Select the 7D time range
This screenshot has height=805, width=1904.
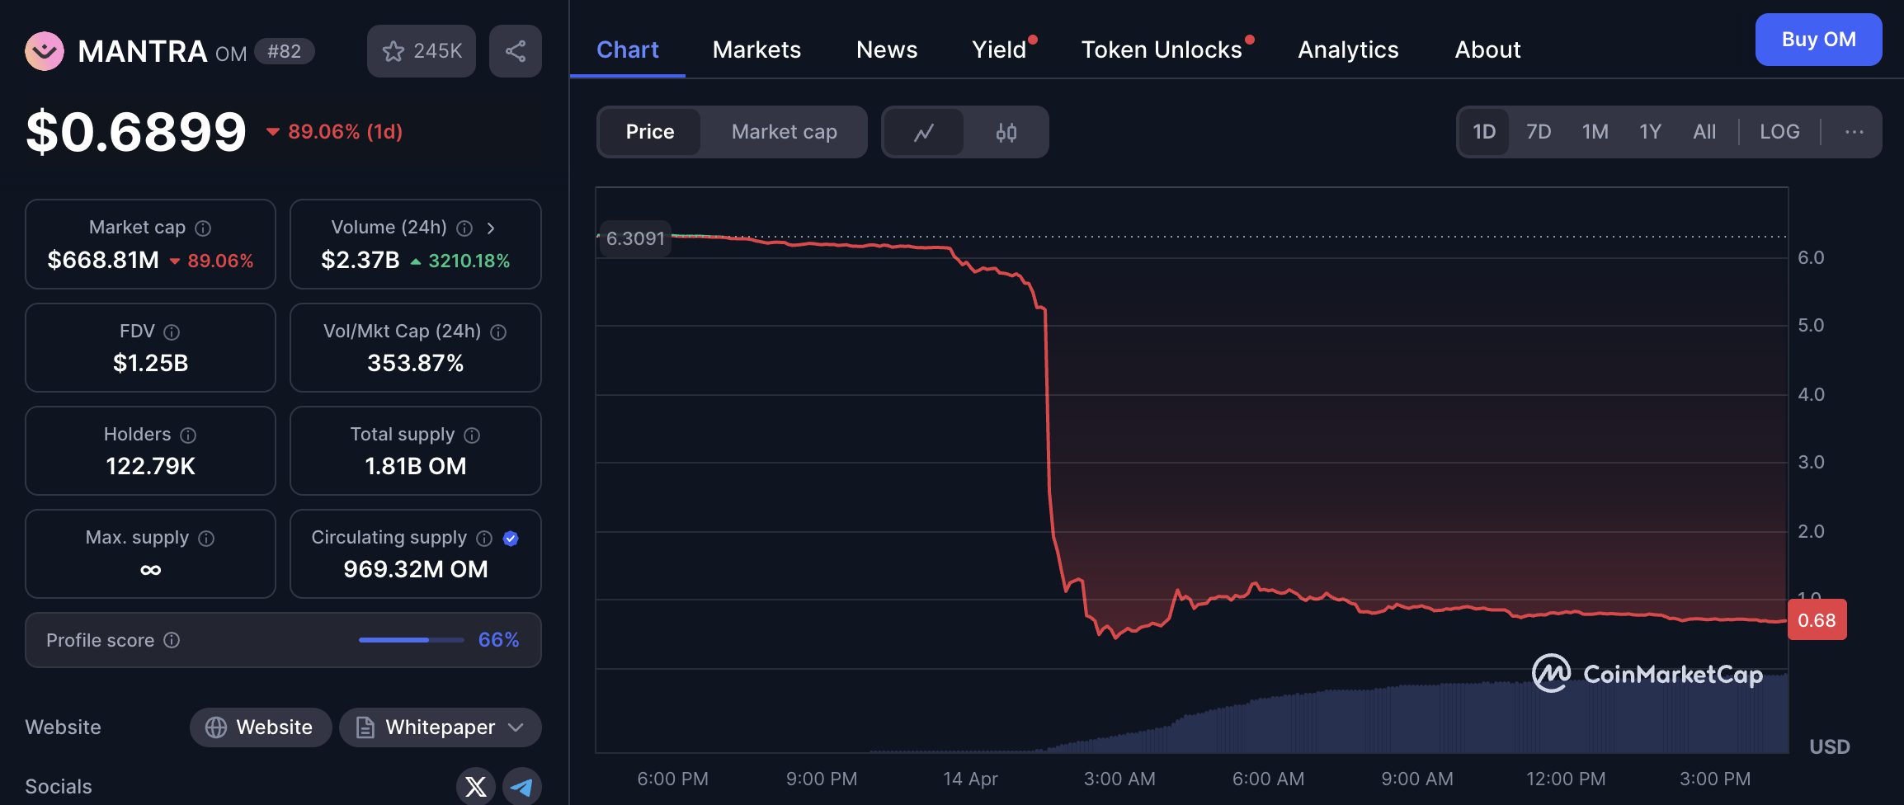click(1538, 132)
